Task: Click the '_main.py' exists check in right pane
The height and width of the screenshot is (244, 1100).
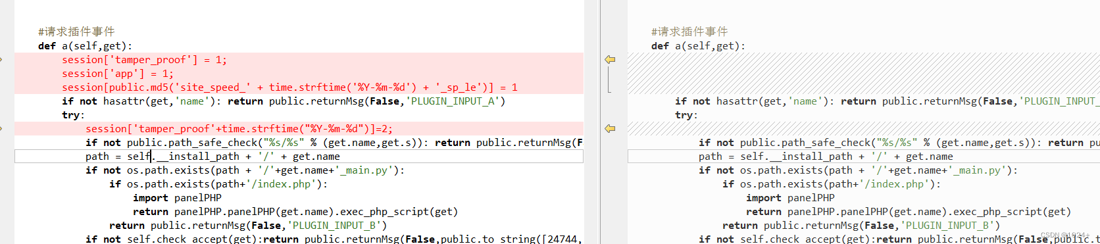Action: tap(859, 170)
